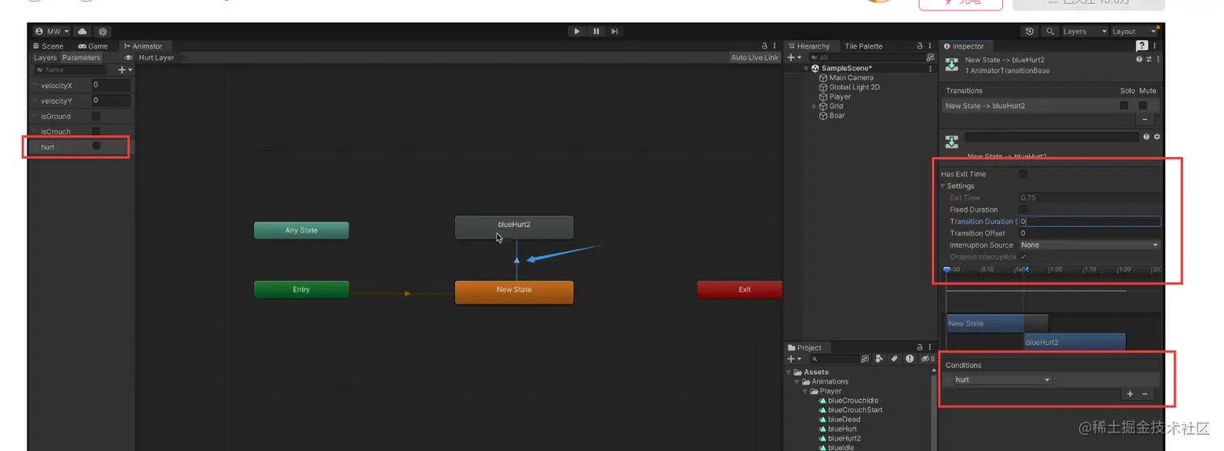
Task: Toggle Project hidden packages count icon
Action: click(x=928, y=359)
